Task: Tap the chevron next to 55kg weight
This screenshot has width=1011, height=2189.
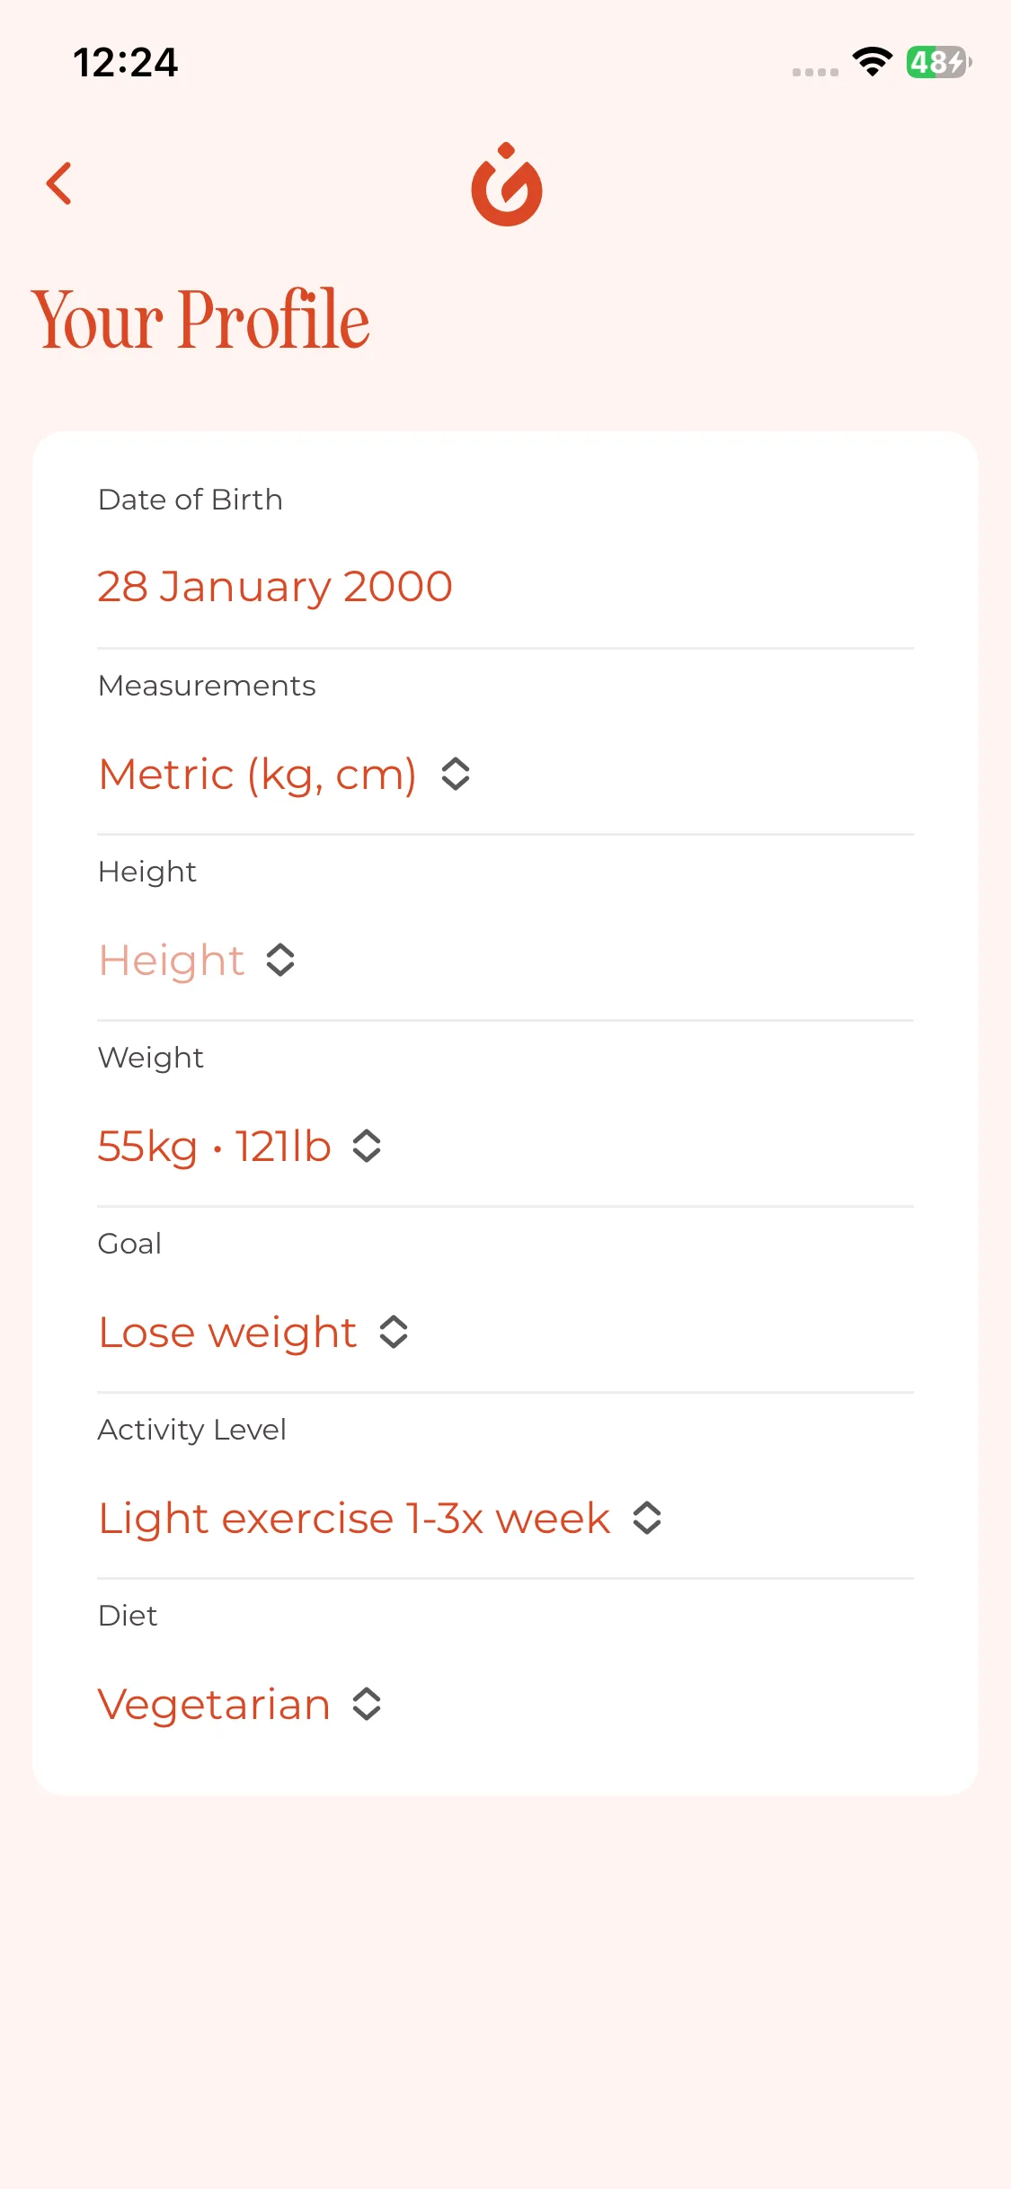Action: click(367, 1147)
